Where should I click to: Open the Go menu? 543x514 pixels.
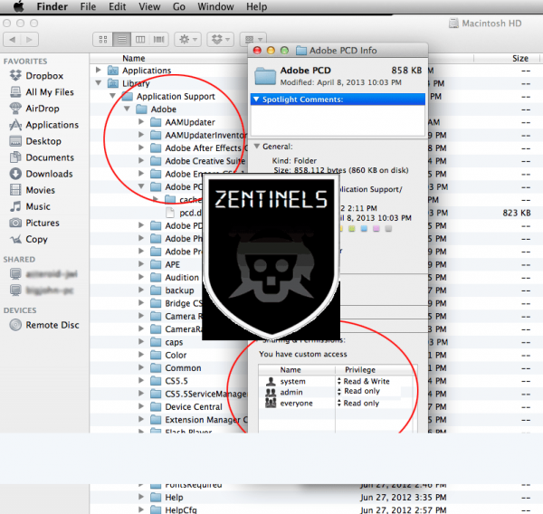click(179, 7)
